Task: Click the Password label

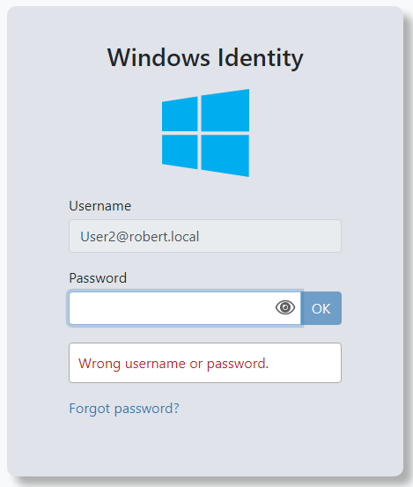Action: pos(98,278)
